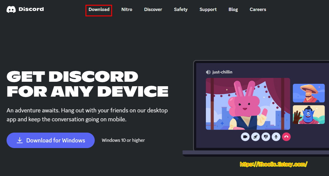This screenshot has width=329, height=176.
Task: Click the microphone icon
Action: [x=276, y=137]
